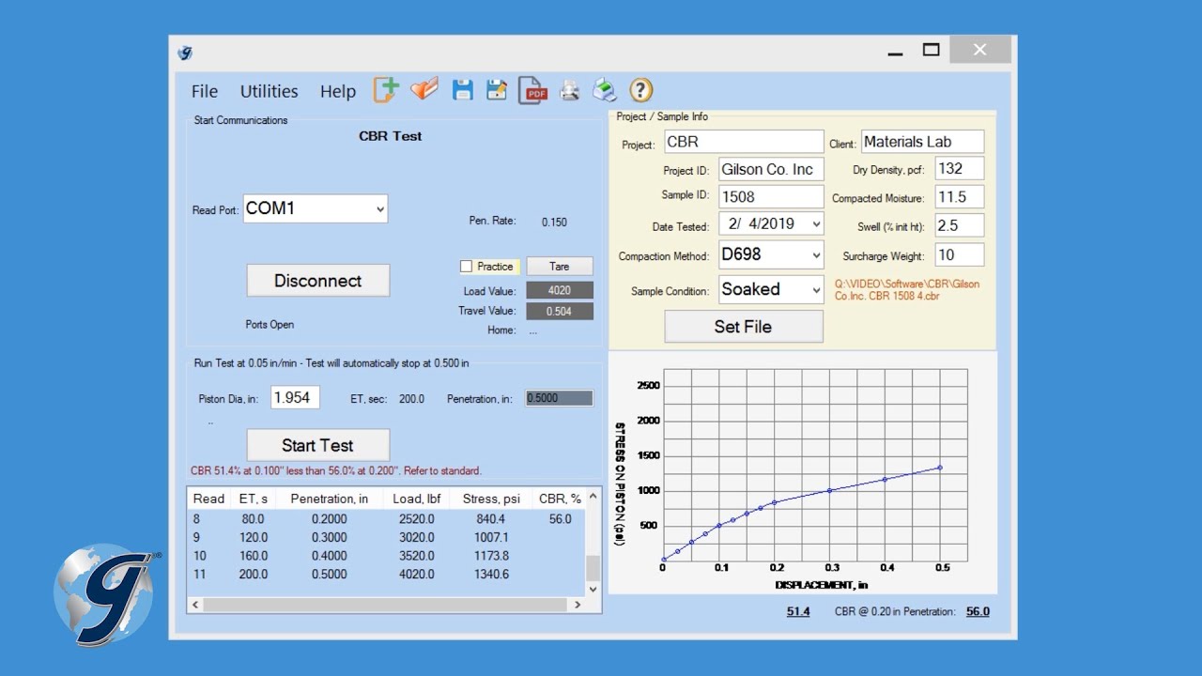This screenshot has width=1202, height=676.
Task: Click the Read column header
Action: tap(208, 499)
